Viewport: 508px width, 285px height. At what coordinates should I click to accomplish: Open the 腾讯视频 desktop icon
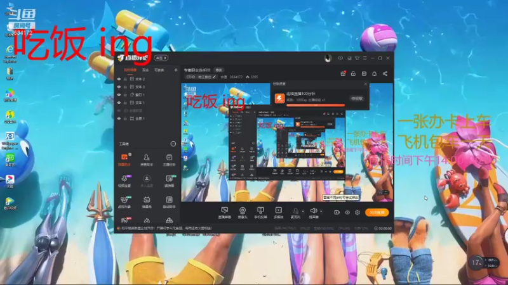click(x=10, y=203)
